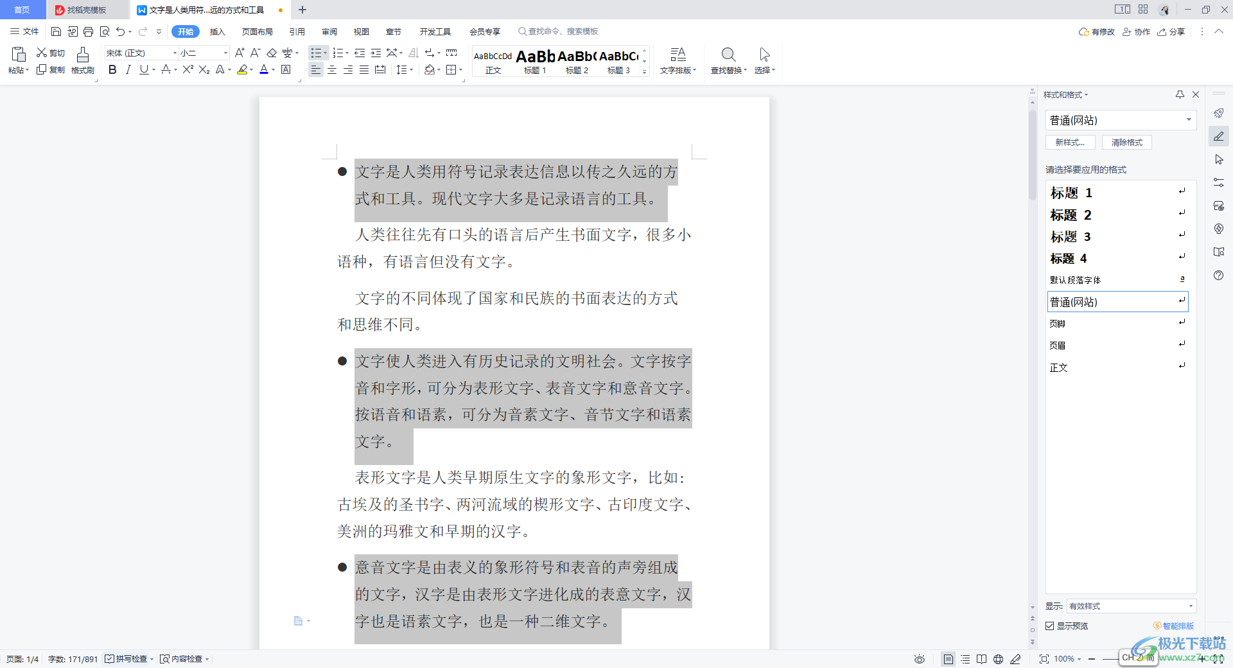Click the Paste clipboard icon
This screenshot has height=668, width=1233.
tap(19, 55)
